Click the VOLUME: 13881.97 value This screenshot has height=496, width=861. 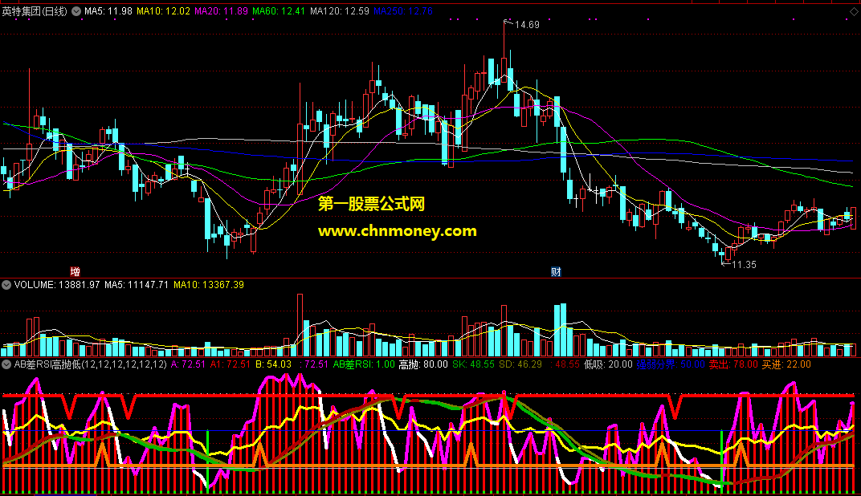pos(57,285)
